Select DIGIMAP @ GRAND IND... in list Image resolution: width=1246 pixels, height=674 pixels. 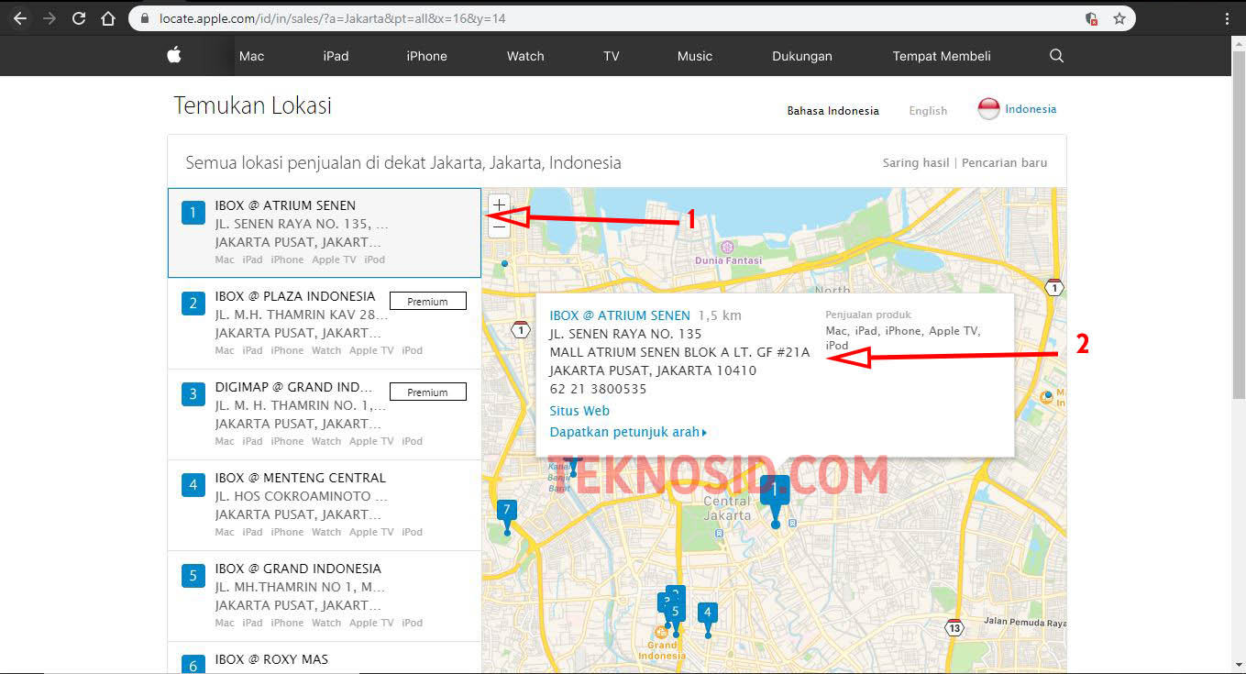[x=325, y=414]
